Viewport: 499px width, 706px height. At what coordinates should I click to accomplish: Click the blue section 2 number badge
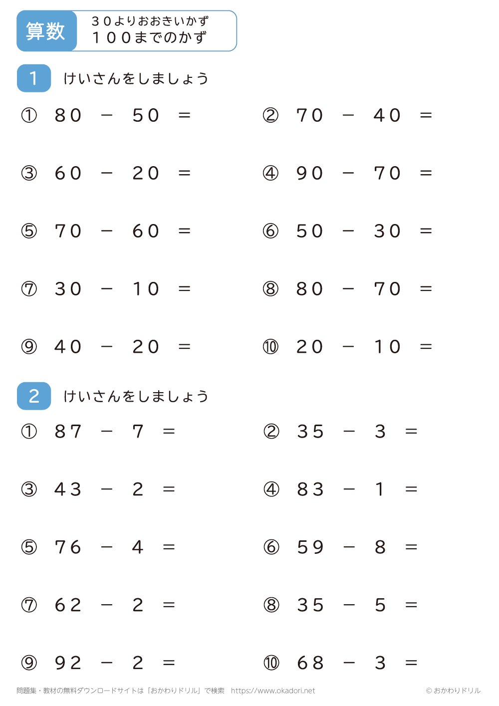coord(34,396)
